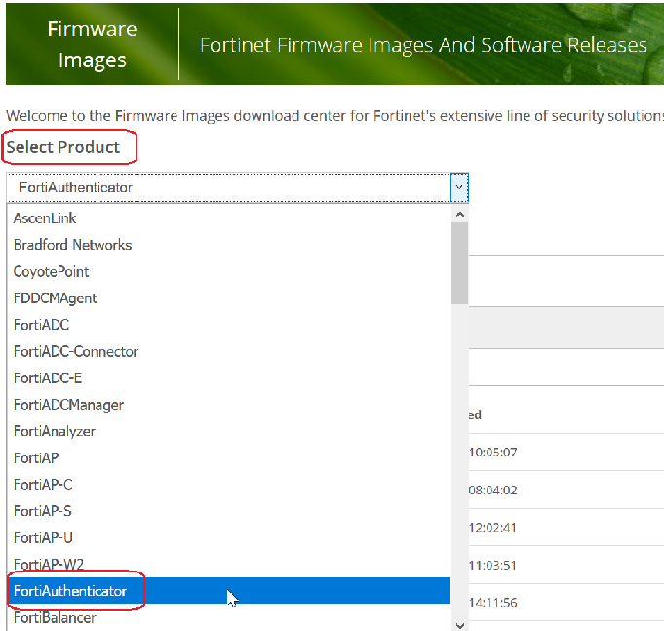Choose FortiAP from the product list
This screenshot has width=664, height=631.
[x=36, y=457]
